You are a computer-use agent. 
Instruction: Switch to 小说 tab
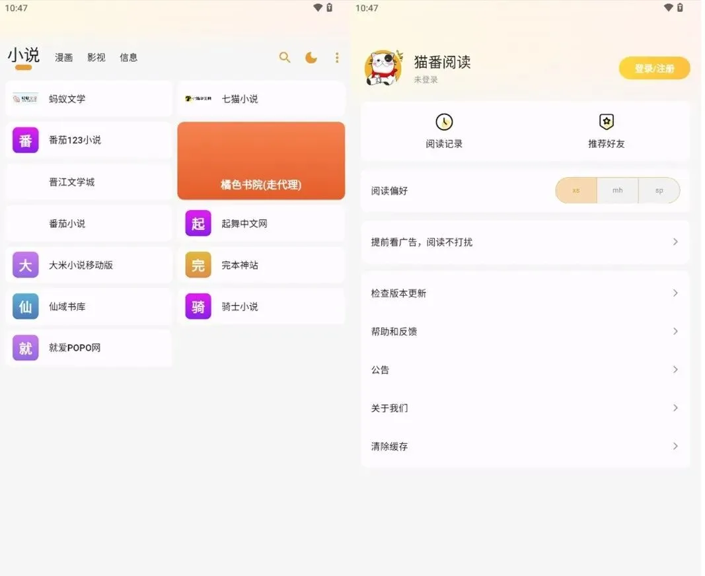point(24,55)
